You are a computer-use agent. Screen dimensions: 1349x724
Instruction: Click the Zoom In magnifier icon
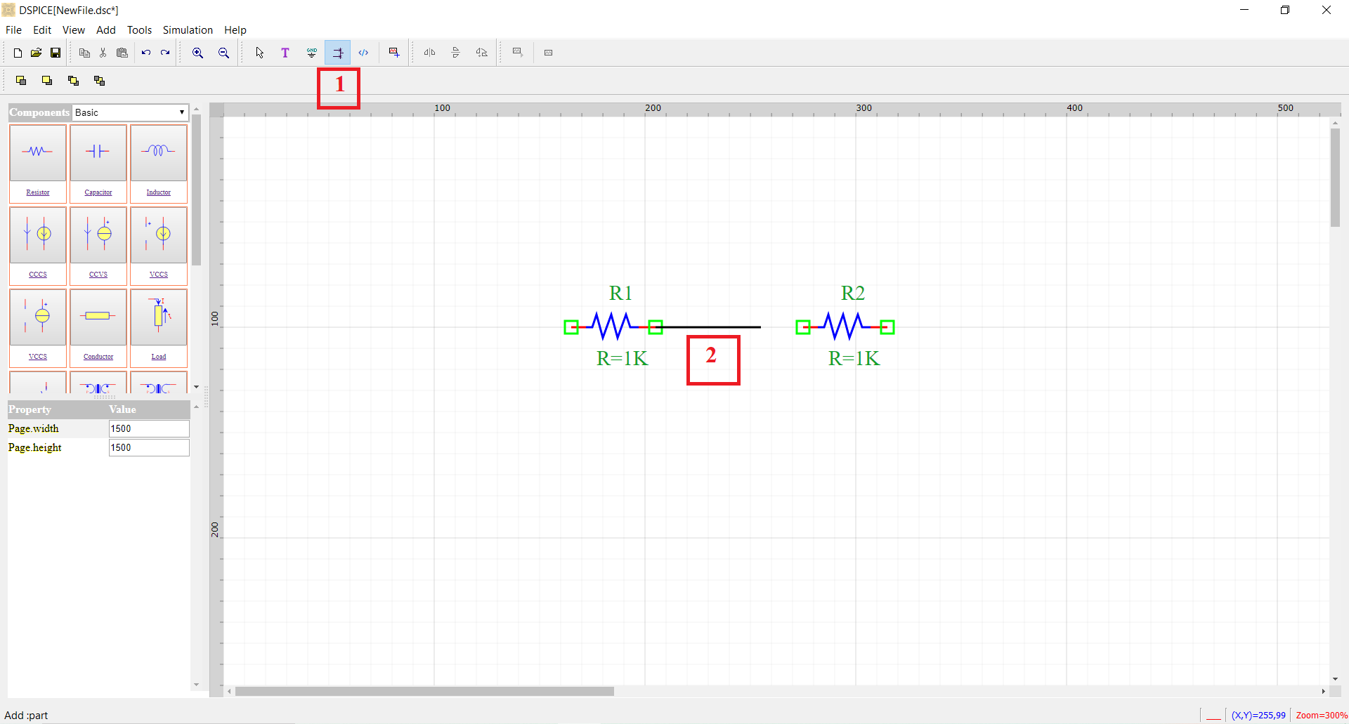(198, 53)
